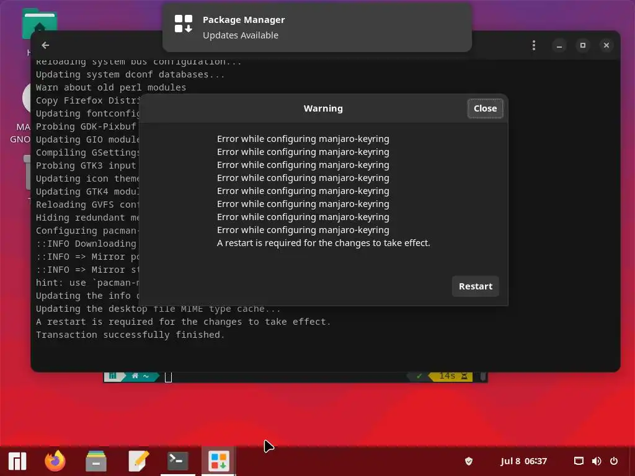This screenshot has width=635, height=476.
Task: Open the Home folder desktop icon
Action: 39,22
